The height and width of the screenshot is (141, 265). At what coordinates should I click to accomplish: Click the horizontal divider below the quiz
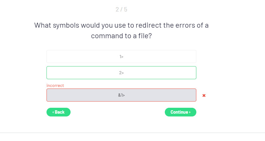coord(132,133)
